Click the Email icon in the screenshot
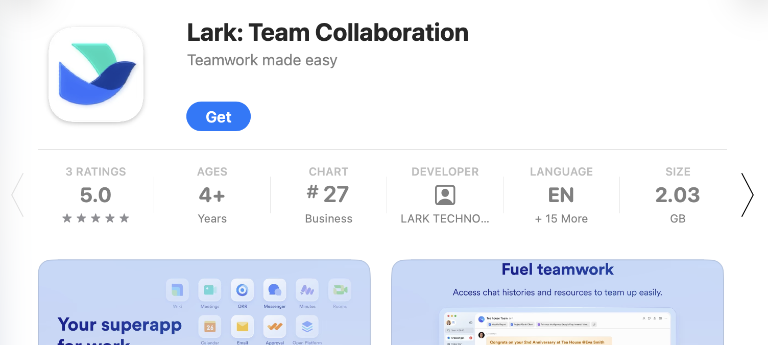 (242, 327)
